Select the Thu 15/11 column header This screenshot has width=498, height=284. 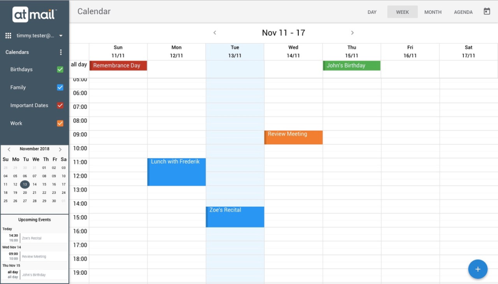[352, 51]
